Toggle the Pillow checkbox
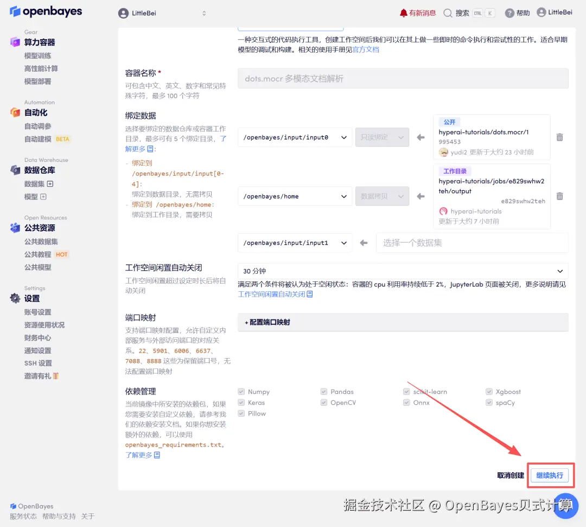The width and height of the screenshot is (586, 527). (x=241, y=413)
